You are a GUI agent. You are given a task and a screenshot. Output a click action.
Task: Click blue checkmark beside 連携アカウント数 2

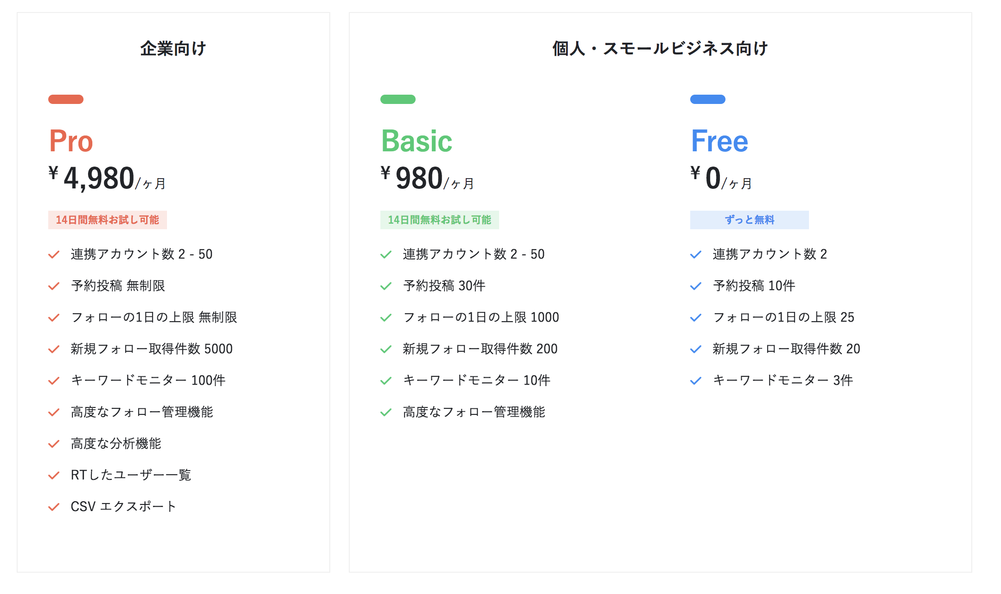(x=696, y=254)
